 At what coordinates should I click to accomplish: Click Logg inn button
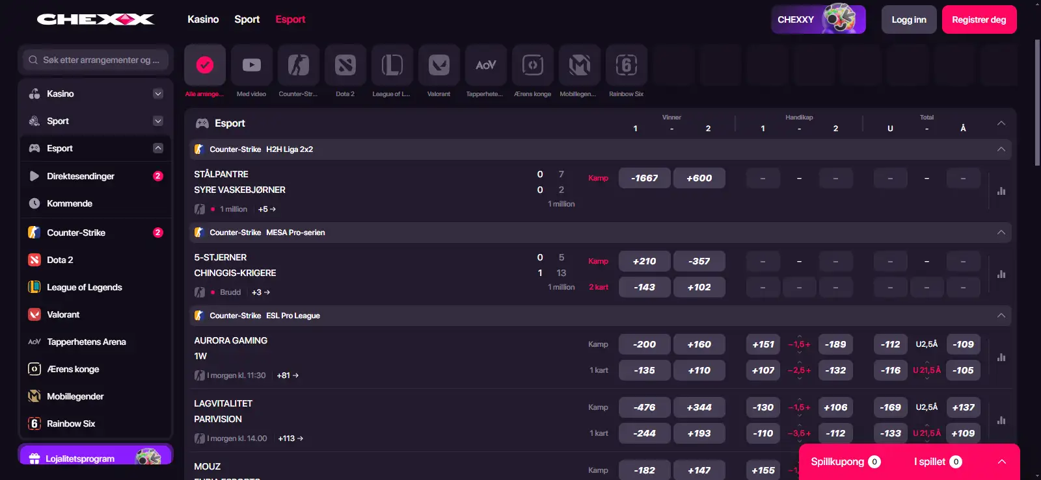tap(909, 19)
